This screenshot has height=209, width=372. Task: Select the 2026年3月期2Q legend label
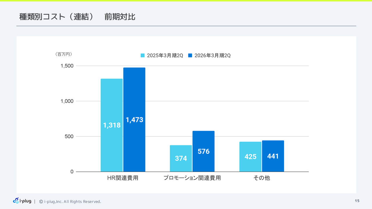pyautogui.click(x=212, y=55)
